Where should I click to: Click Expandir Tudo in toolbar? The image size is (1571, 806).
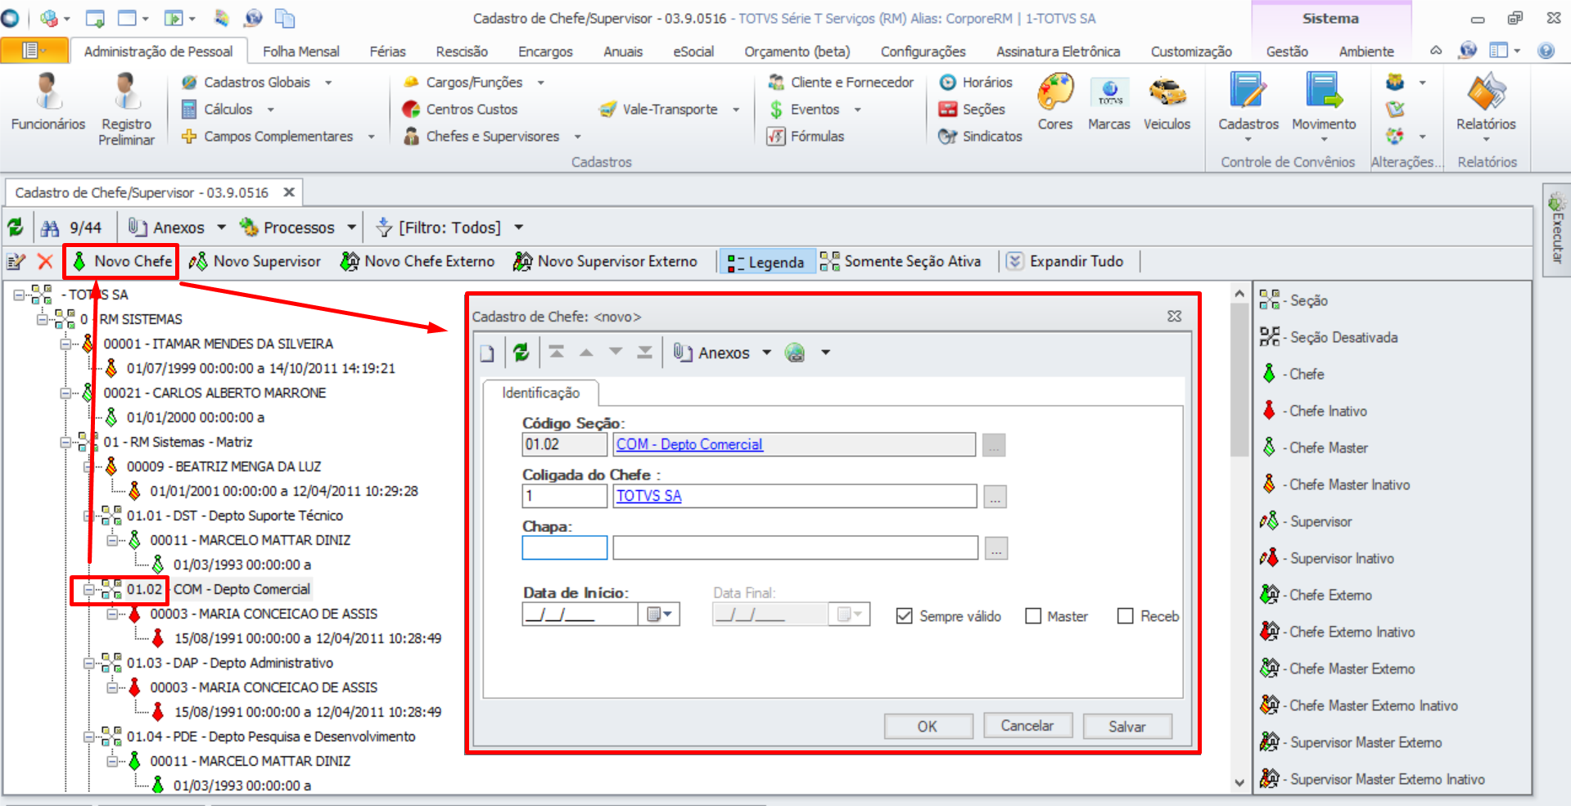(x=1065, y=261)
